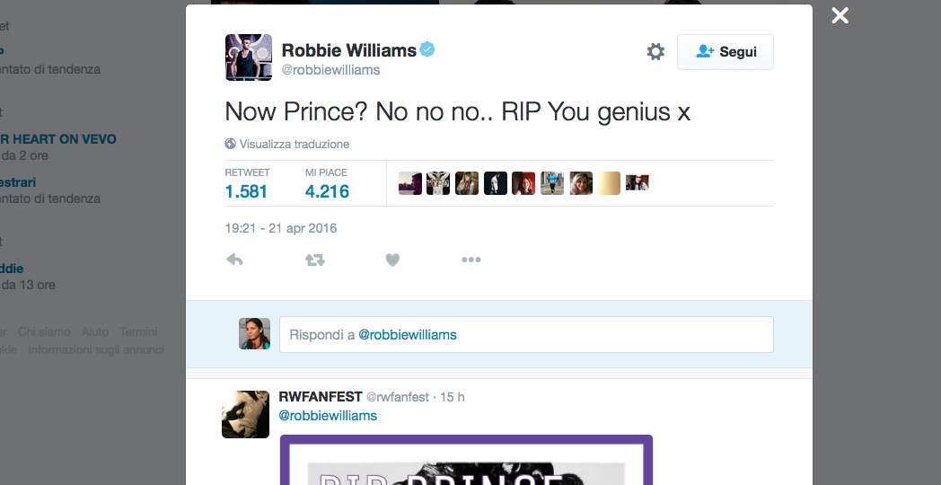Open the RIP Prince attached image
Image resolution: width=941 pixels, height=485 pixels.
point(466,462)
